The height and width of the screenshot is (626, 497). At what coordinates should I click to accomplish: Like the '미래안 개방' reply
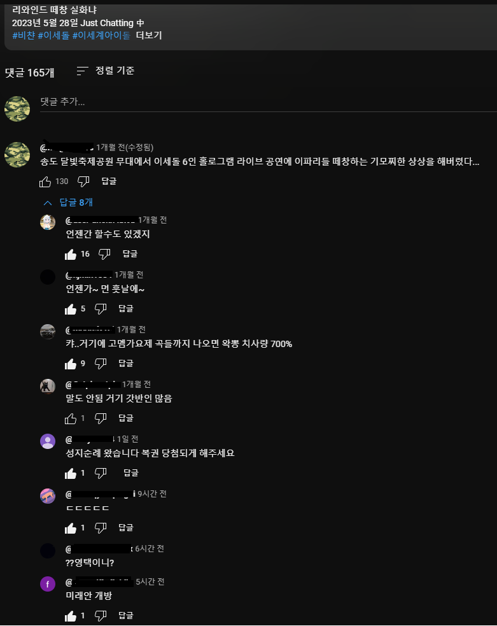click(x=71, y=616)
